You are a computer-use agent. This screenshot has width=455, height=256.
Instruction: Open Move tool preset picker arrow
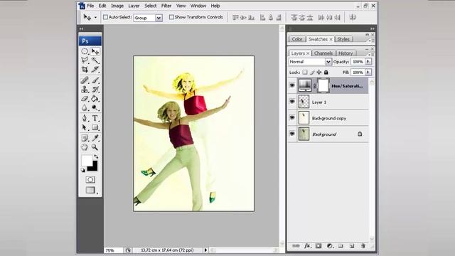click(x=95, y=18)
